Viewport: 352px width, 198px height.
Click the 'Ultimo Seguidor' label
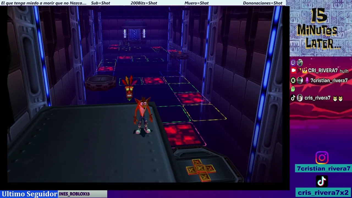[x=29, y=194]
